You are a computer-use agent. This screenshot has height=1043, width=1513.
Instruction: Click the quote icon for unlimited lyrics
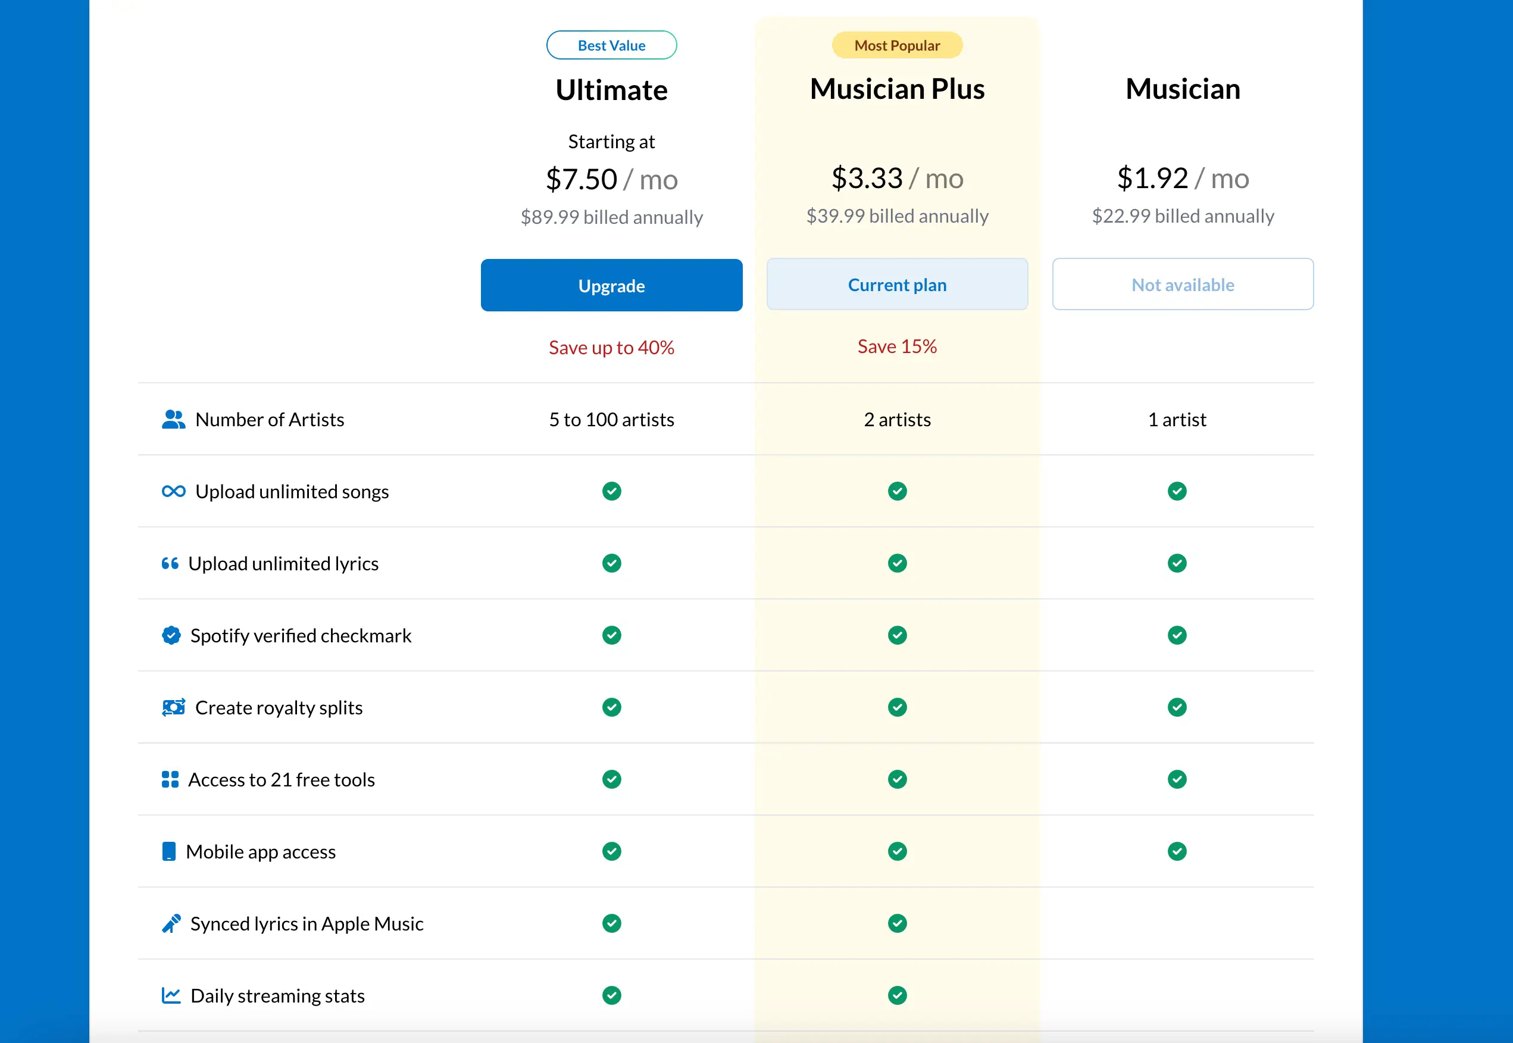tap(170, 563)
